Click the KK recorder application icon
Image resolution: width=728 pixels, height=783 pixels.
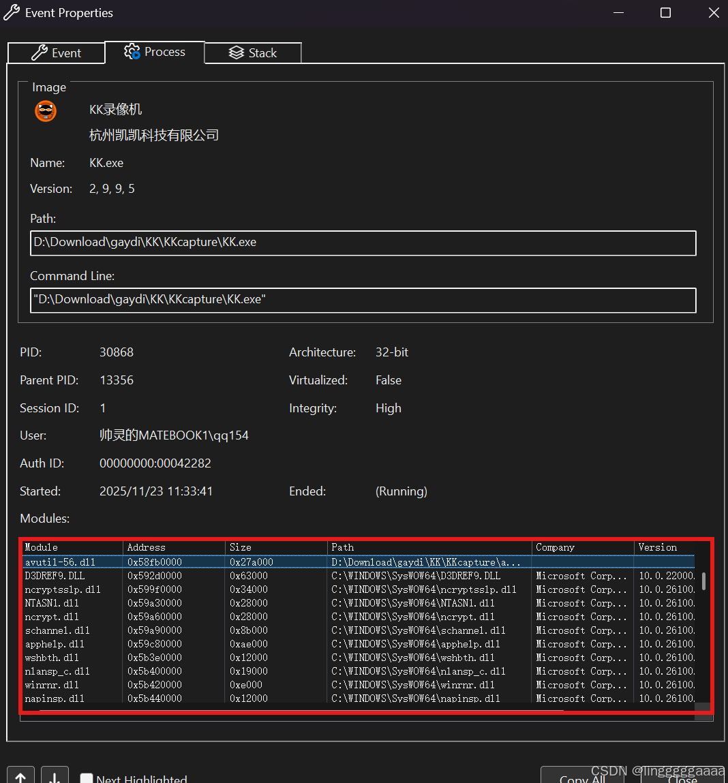pos(46,111)
